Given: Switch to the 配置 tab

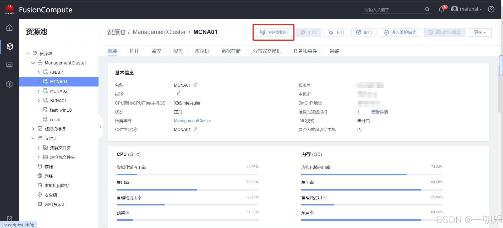Looking at the screenshot, I should click(178, 51).
